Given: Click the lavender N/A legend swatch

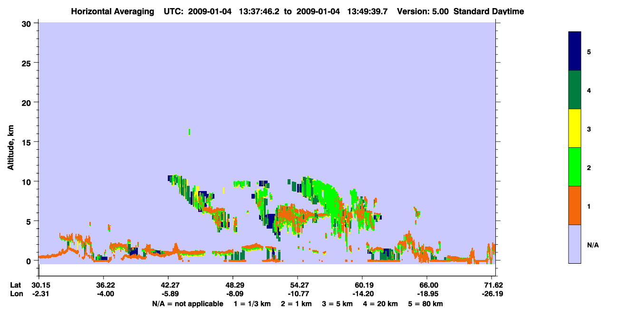Looking at the screenshot, I should [575, 244].
